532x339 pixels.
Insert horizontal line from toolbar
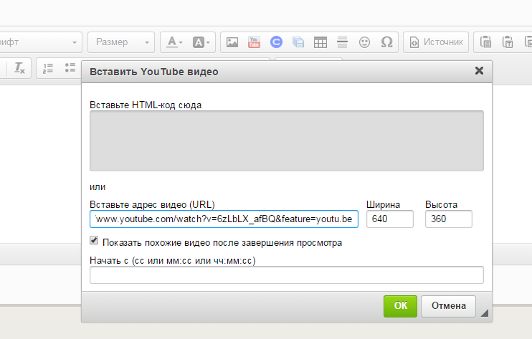[x=342, y=42]
